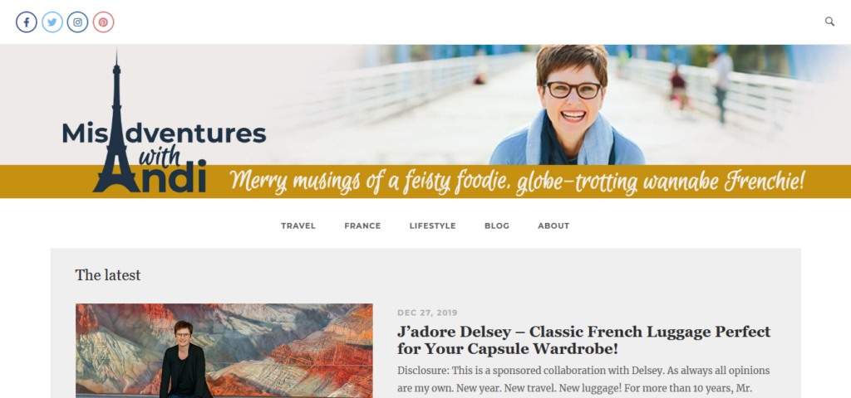Click the Delsey luggage post thumbnail
851x398 pixels.
coord(224,351)
